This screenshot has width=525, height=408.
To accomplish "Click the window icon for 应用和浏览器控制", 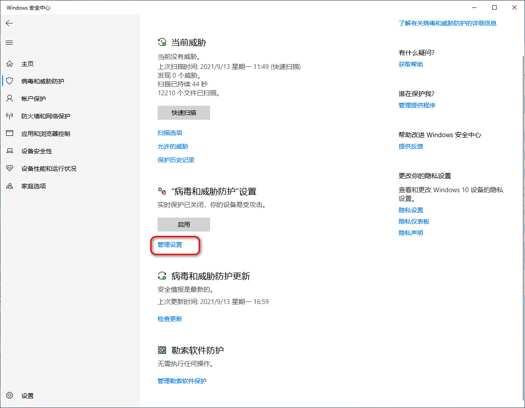I will (10, 134).
